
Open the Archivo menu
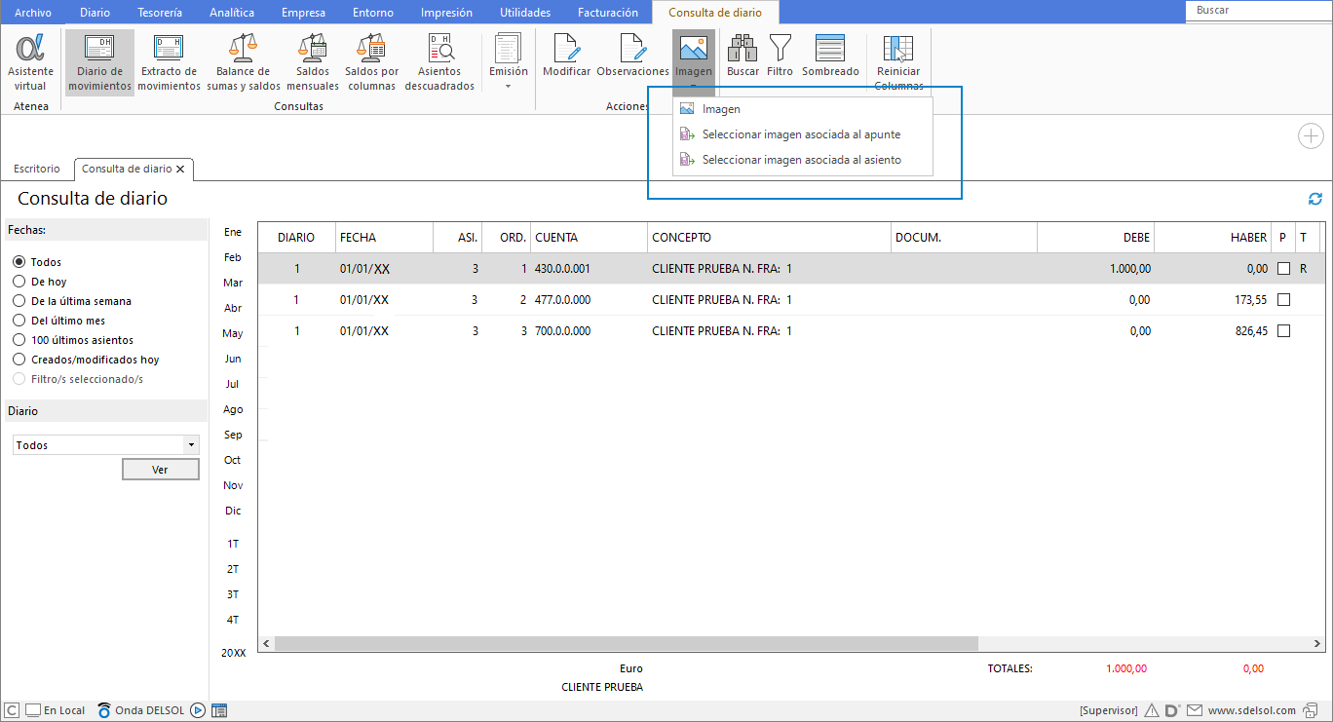pyautogui.click(x=32, y=13)
